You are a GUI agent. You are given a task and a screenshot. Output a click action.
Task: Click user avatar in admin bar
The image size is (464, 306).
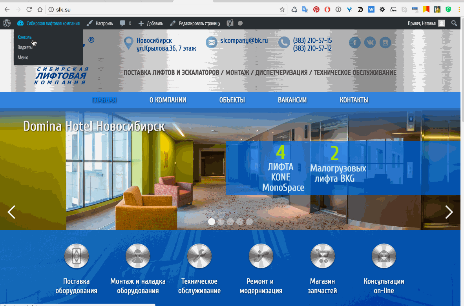442,23
